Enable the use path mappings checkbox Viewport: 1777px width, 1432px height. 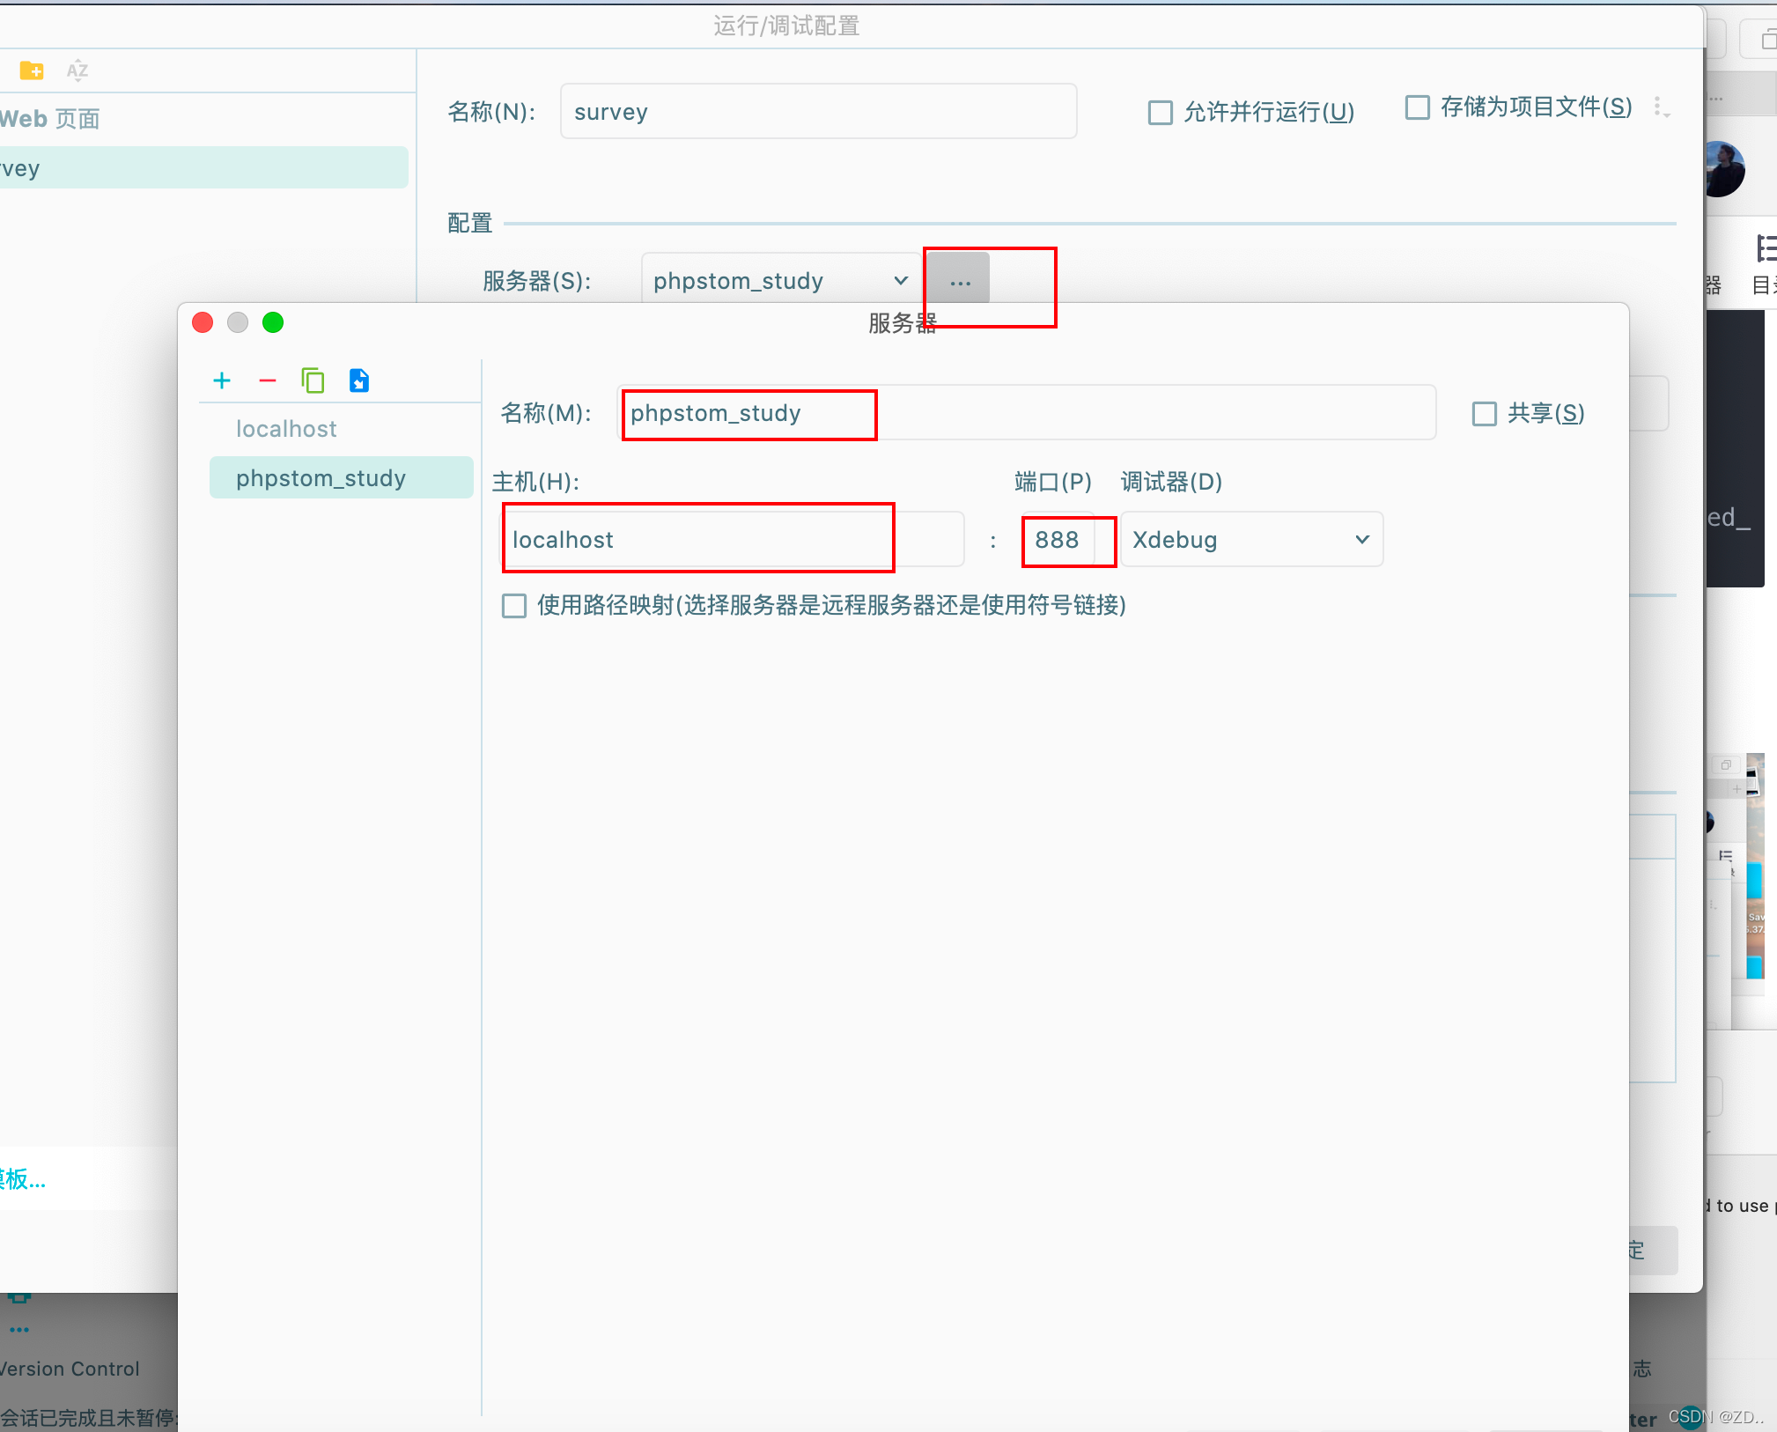tap(514, 606)
